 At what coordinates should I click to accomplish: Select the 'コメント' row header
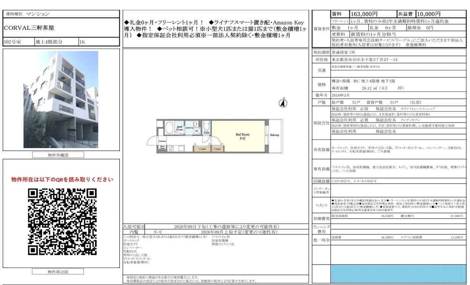point(321,205)
